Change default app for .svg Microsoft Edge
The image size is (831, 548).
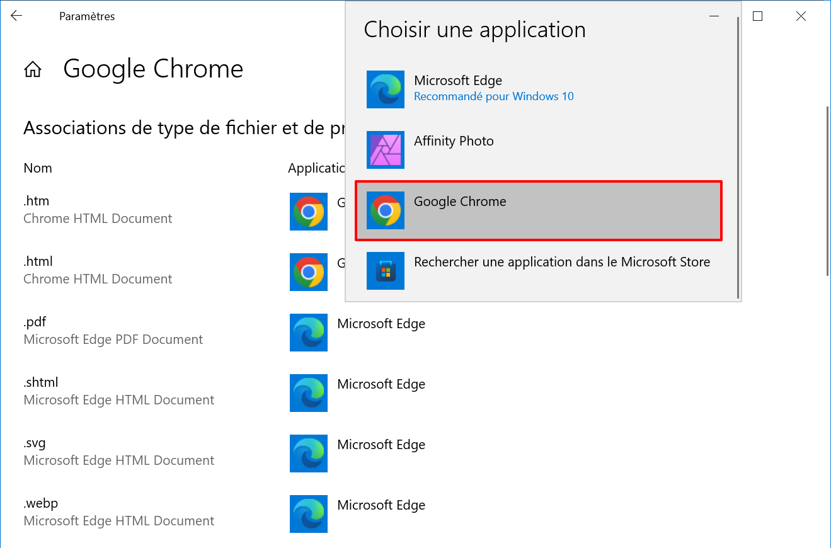point(358,454)
